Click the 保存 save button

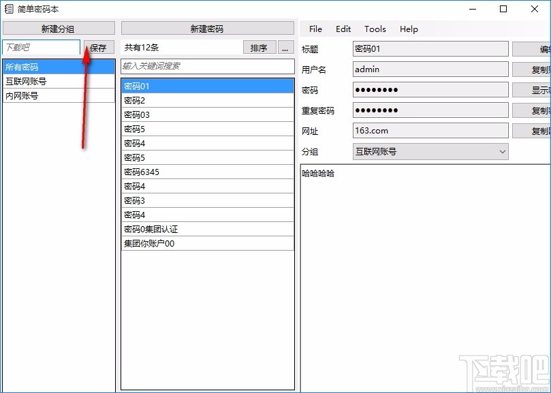tap(98, 47)
